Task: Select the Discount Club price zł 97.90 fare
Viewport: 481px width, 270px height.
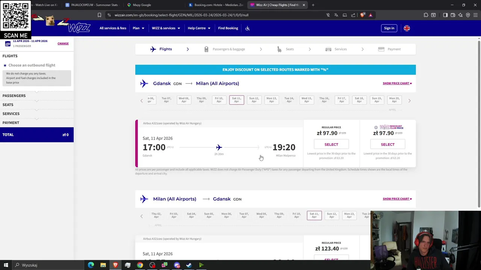Action: (387, 144)
